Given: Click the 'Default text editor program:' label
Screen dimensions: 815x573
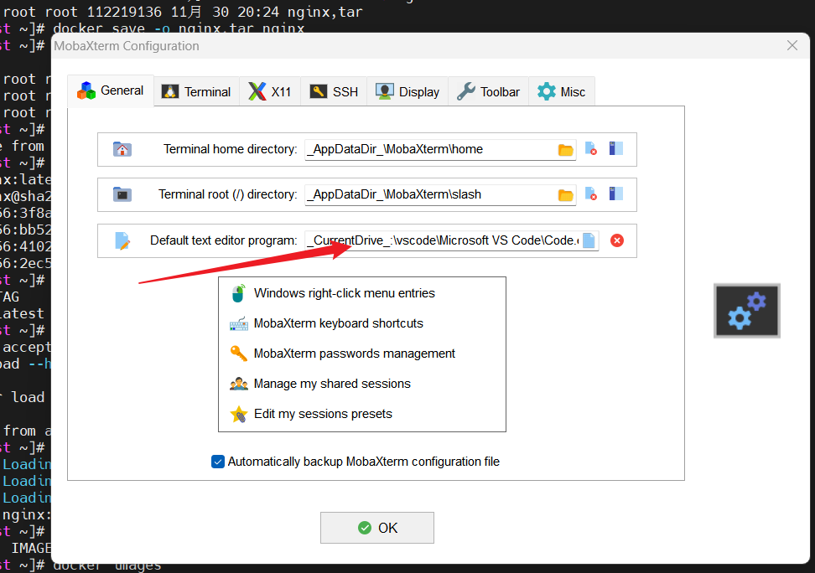Looking at the screenshot, I should click(224, 240).
